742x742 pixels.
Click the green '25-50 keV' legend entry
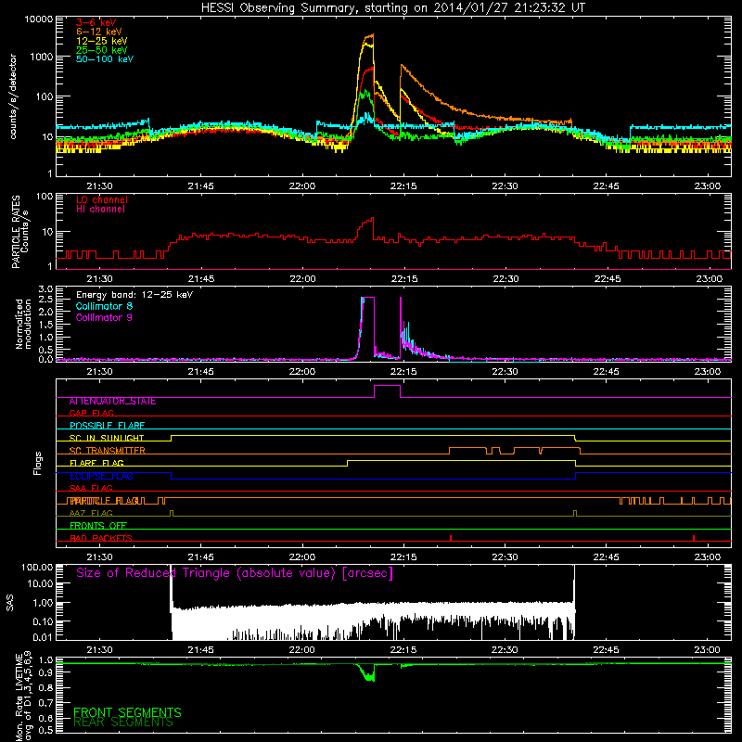pos(102,50)
